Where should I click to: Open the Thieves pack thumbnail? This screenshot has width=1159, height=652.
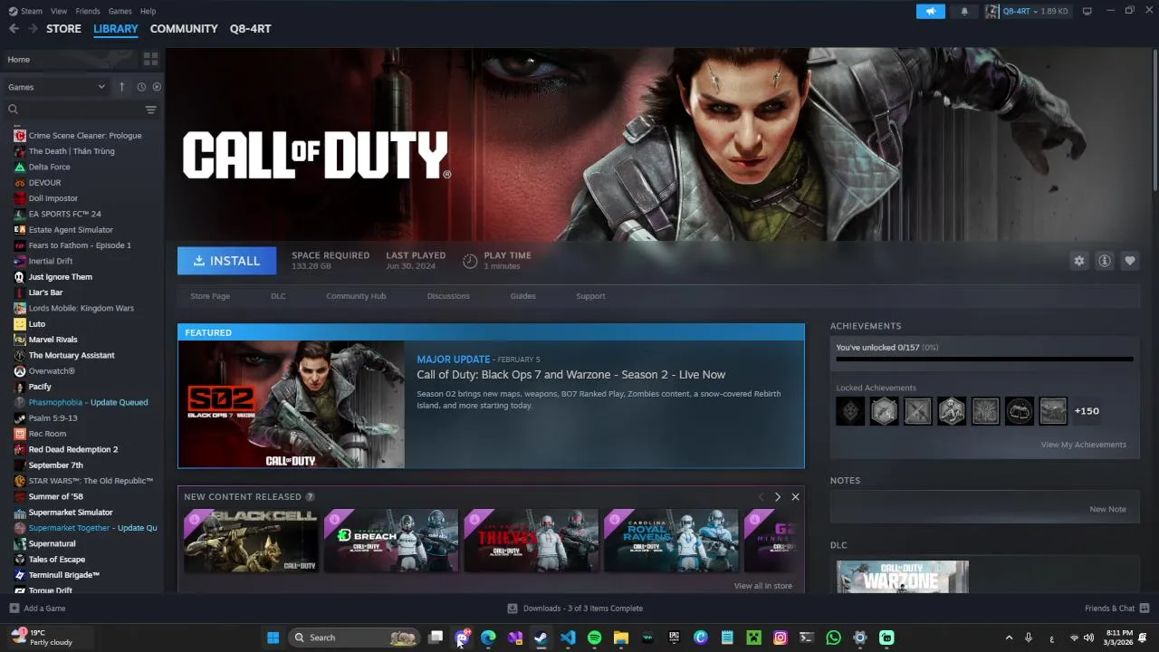point(532,541)
